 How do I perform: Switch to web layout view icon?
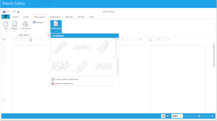point(168,116)
